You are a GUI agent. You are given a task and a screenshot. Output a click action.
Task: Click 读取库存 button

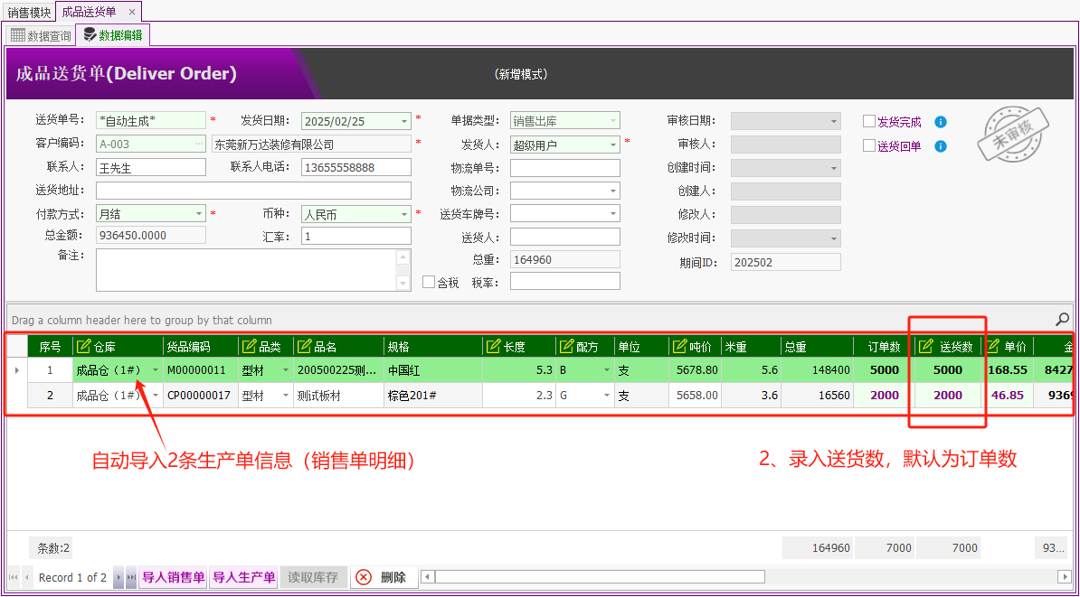coord(313,577)
